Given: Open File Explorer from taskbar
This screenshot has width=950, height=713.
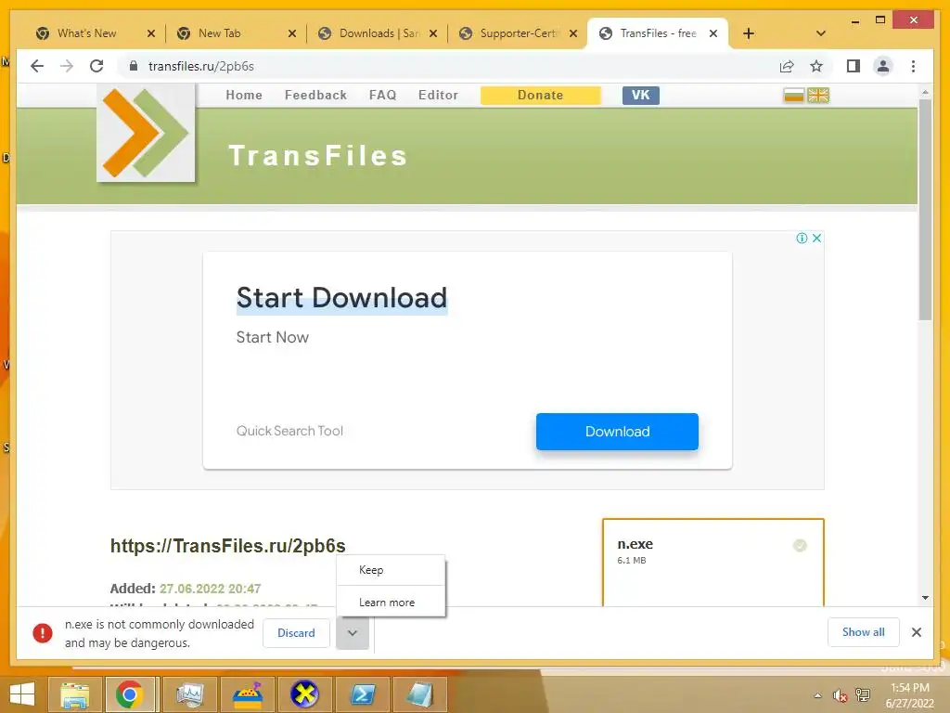Looking at the screenshot, I should click(74, 694).
